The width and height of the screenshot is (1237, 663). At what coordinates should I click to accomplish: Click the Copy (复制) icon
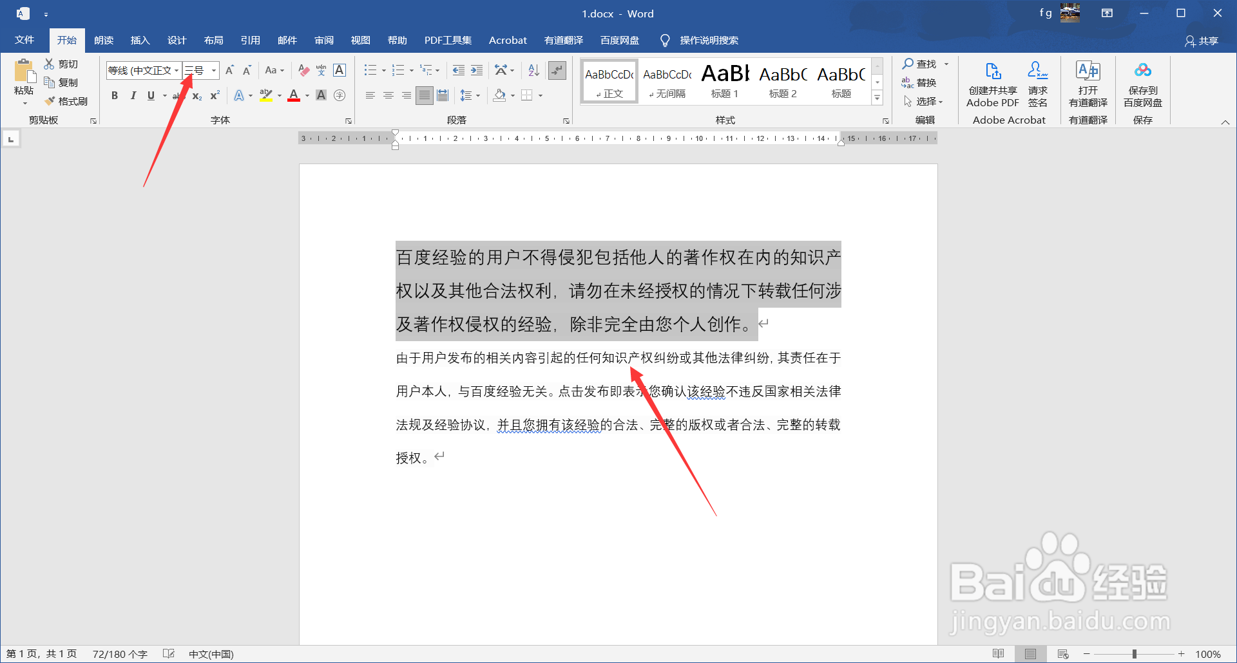[49, 82]
